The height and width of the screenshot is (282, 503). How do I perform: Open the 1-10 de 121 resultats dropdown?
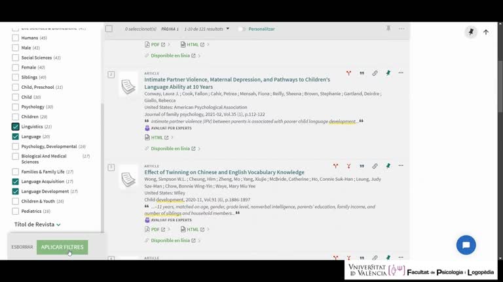(206, 29)
